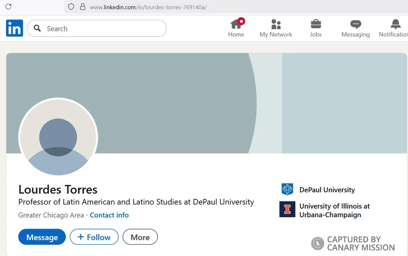
Task: Click the University of Illinois logo icon
Action: pos(287,209)
